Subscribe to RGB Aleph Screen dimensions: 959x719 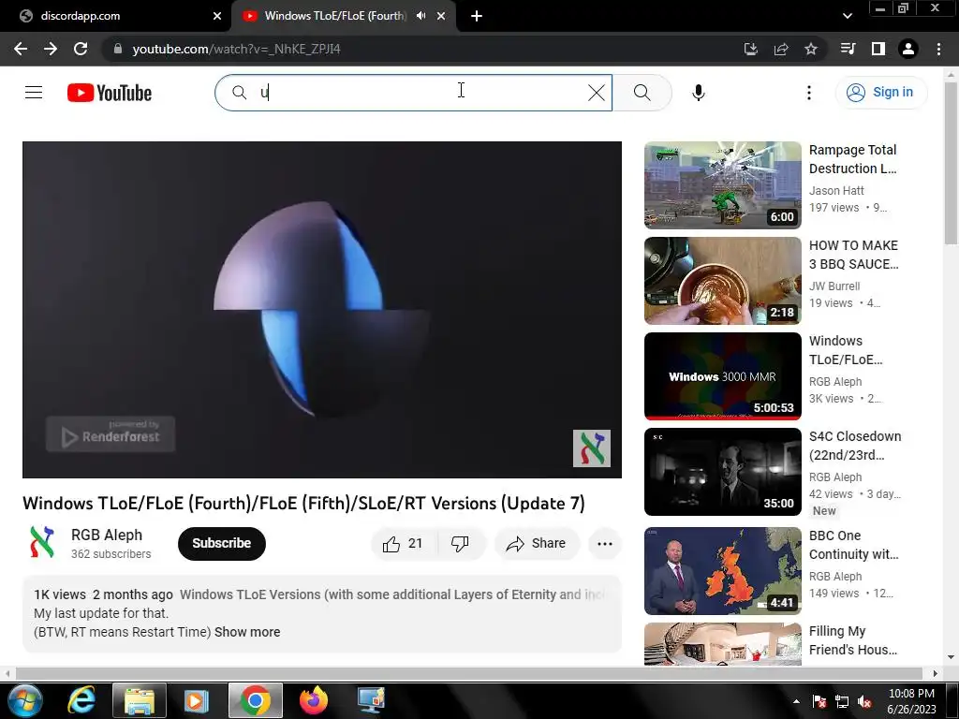[x=221, y=543]
